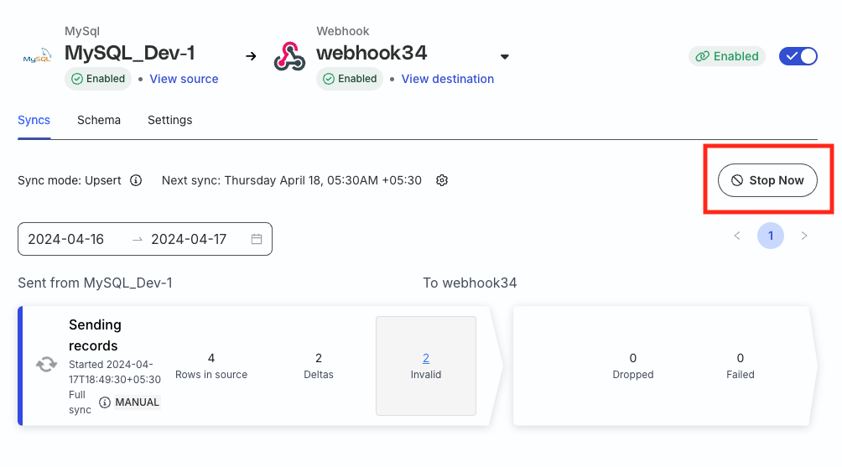The height and width of the screenshot is (467, 842).
Task: Click the end date 2024-04-17 field
Action: pyautogui.click(x=189, y=239)
